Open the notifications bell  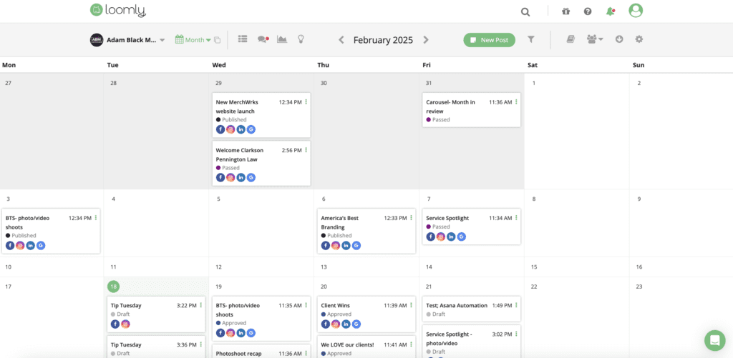coord(610,11)
